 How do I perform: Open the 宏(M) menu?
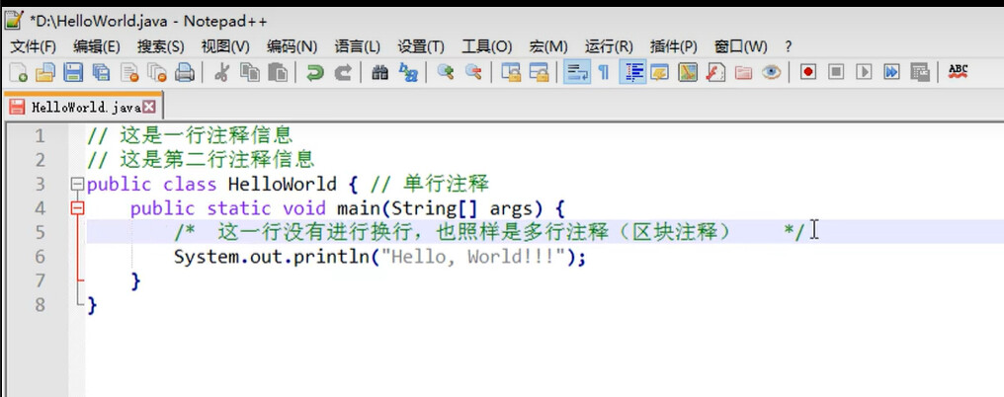coord(548,46)
